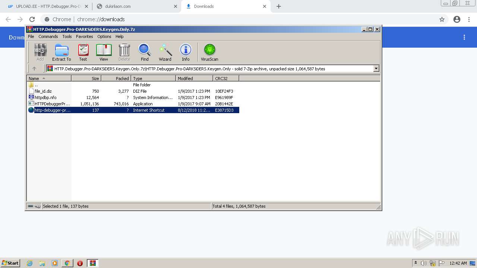The height and width of the screenshot is (268, 477).
Task: Click the Extract To toolbar icon
Action: point(61,52)
